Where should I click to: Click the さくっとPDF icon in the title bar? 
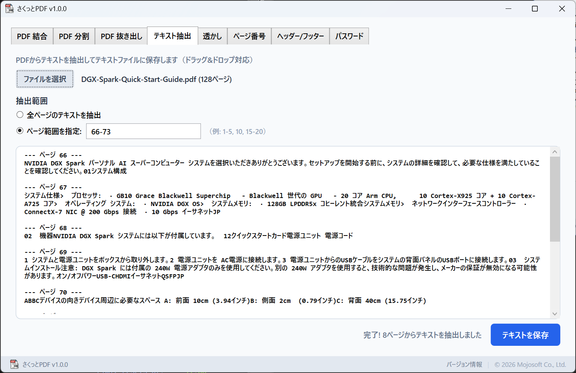coord(9,8)
